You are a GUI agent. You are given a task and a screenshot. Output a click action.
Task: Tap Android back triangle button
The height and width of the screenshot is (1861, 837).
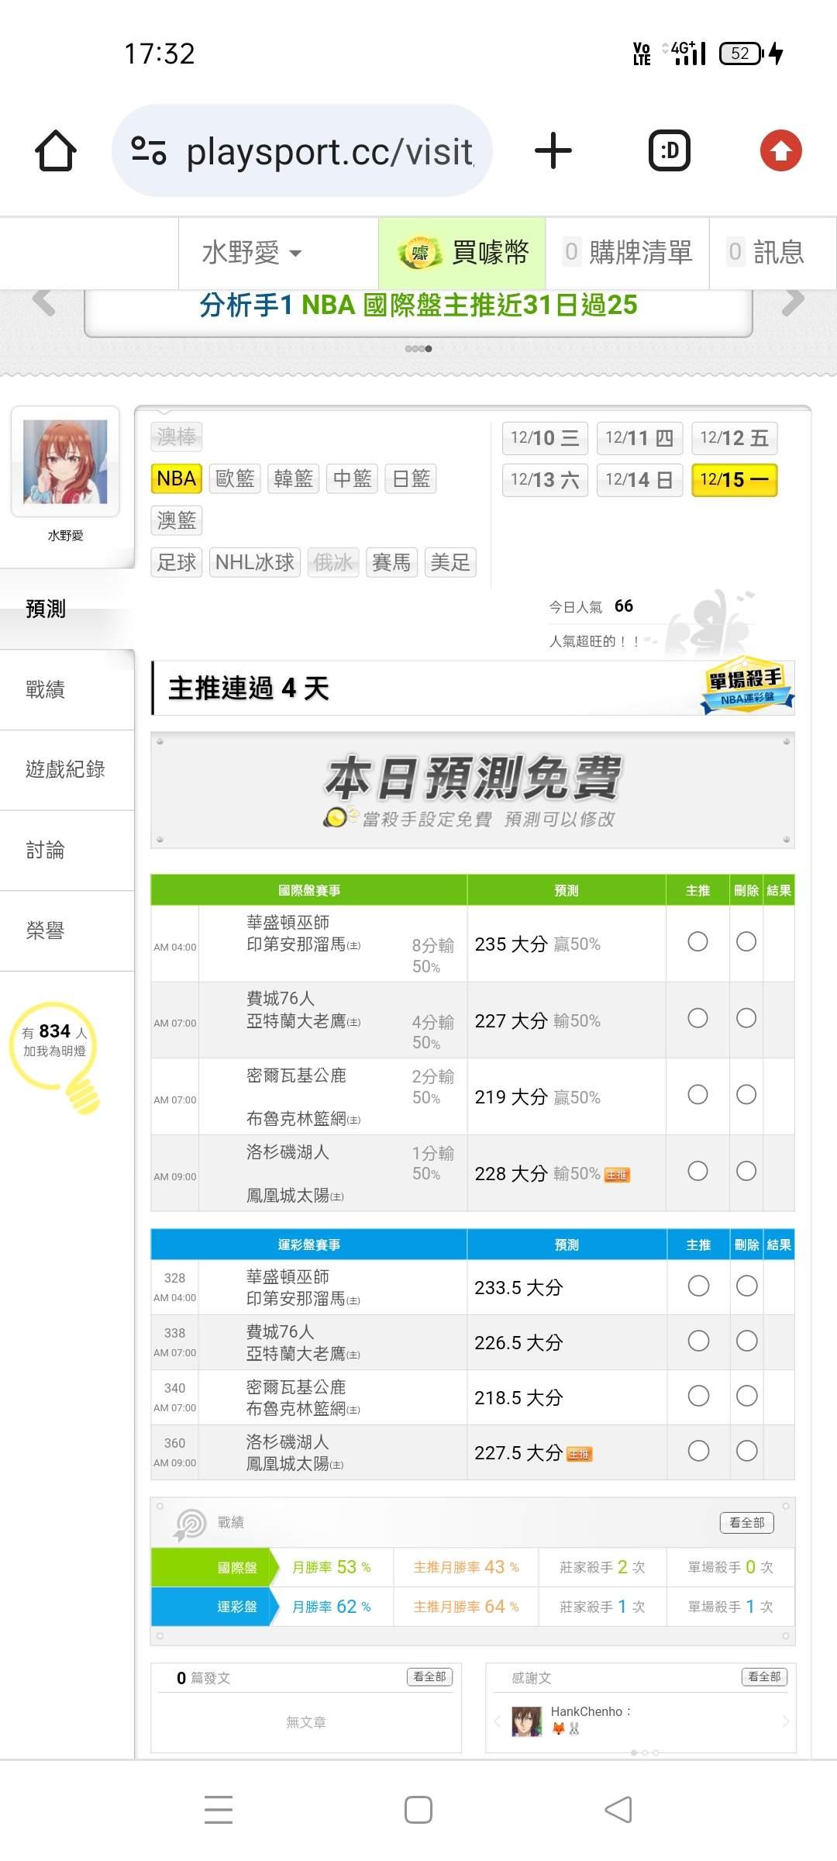tap(618, 1809)
